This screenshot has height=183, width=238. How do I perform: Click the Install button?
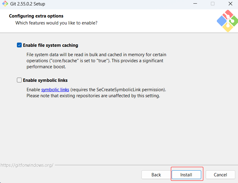pyautogui.click(x=186, y=175)
